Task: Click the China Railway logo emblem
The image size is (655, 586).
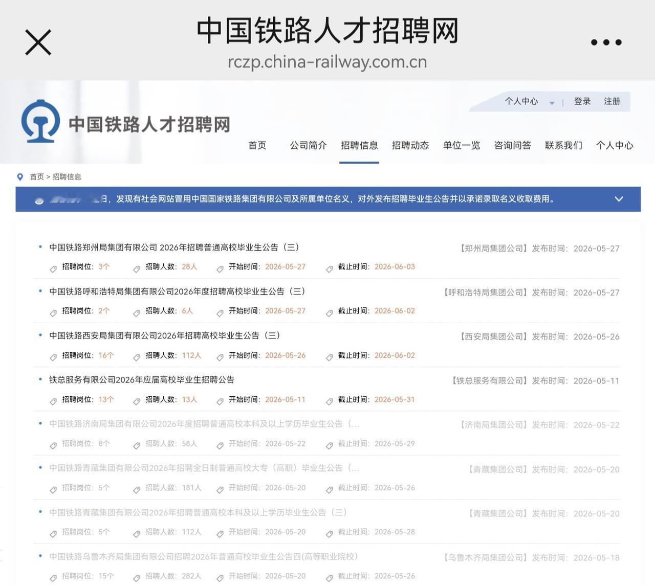Action: pos(40,121)
